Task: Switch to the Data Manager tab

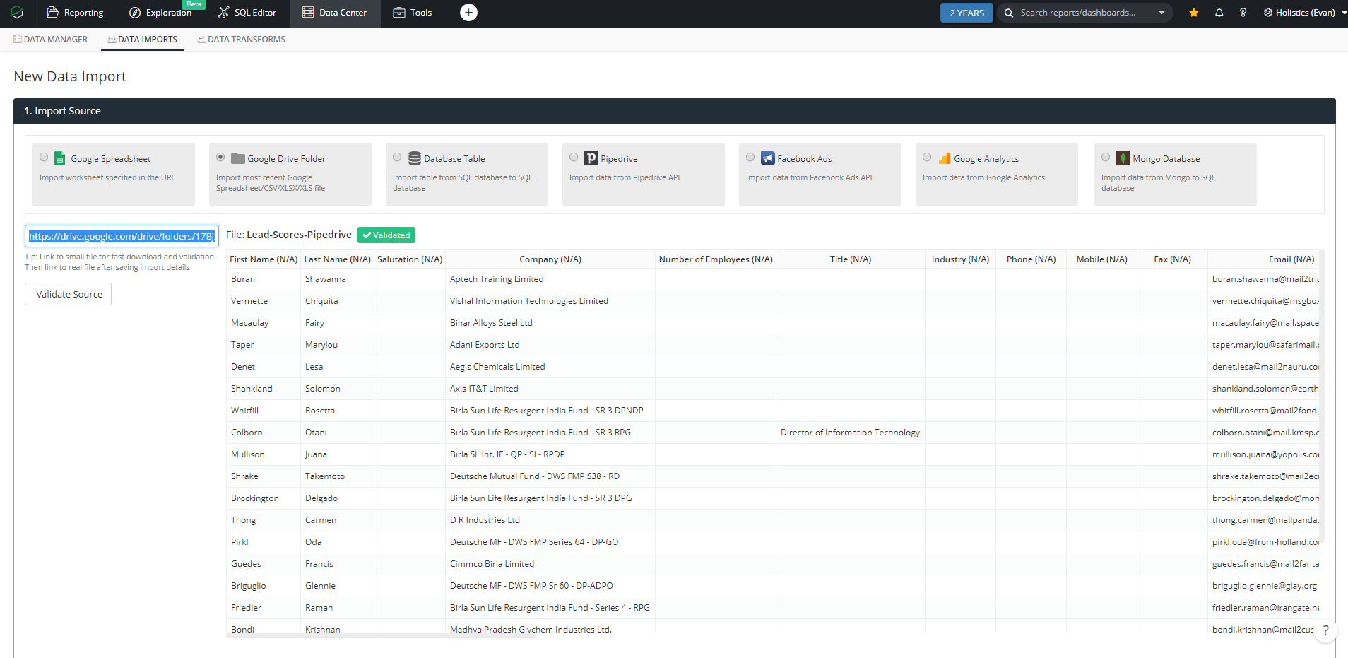Action: 51,40
